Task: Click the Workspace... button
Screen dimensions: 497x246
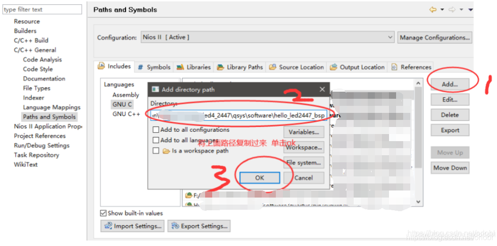Action: (x=304, y=147)
